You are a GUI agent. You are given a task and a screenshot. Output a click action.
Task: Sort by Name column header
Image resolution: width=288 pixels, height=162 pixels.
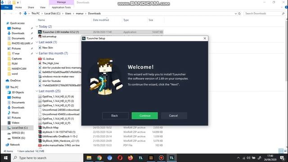[x=41, y=20]
